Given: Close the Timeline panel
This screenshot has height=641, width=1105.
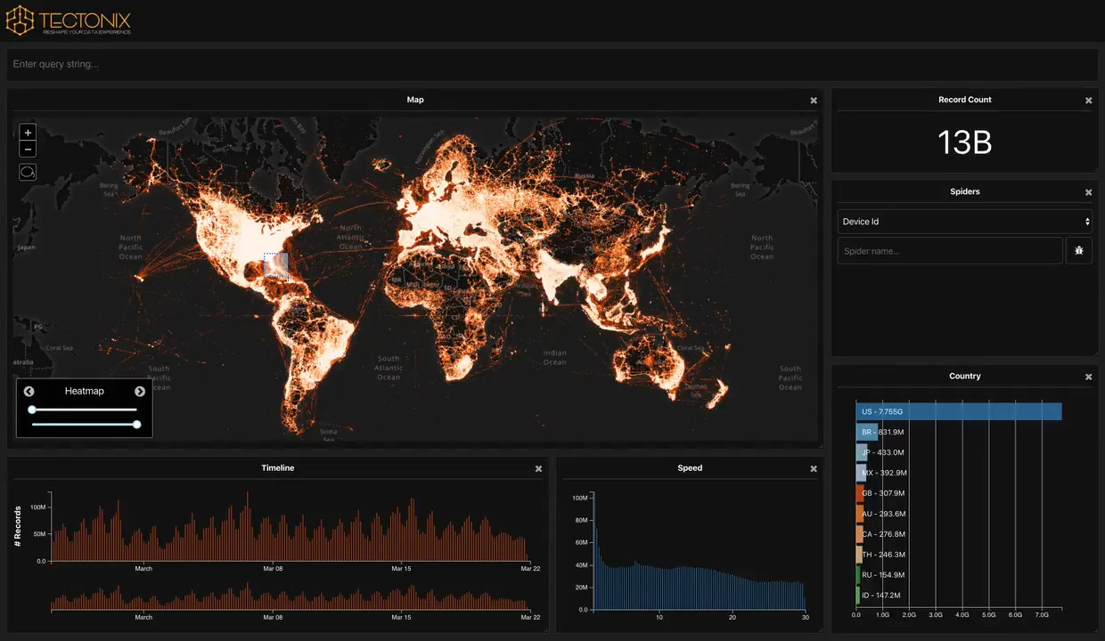Looking at the screenshot, I should pyautogui.click(x=538, y=469).
